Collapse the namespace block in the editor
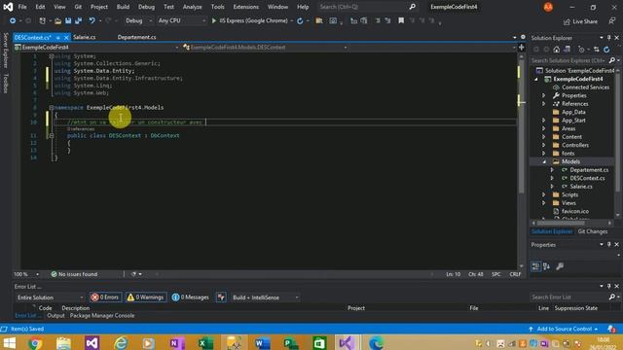Screen dimensions: 623x350 click(52, 108)
